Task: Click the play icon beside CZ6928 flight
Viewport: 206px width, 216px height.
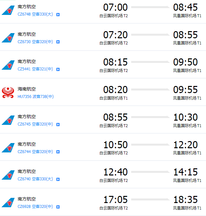Action: click(x=58, y=207)
